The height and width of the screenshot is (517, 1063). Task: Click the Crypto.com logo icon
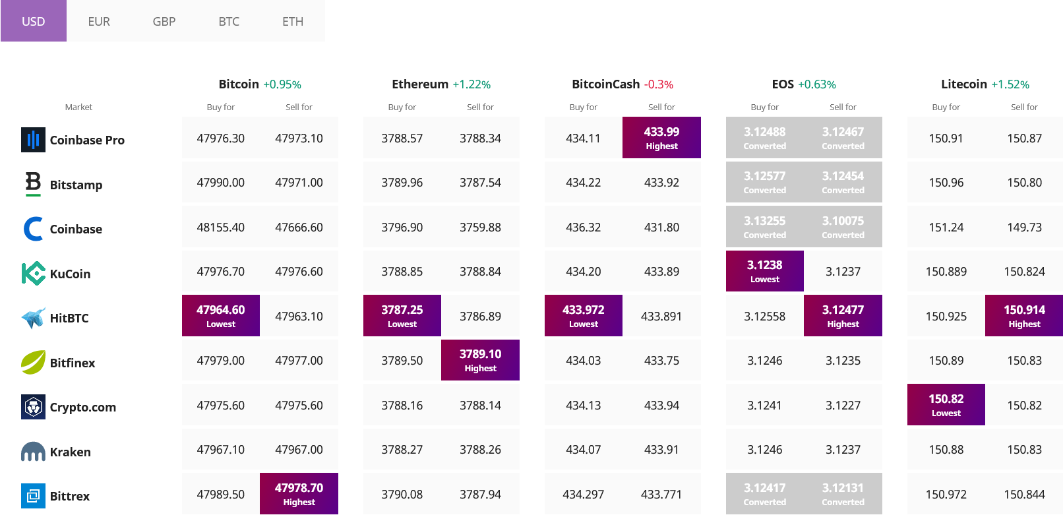pyautogui.click(x=33, y=407)
